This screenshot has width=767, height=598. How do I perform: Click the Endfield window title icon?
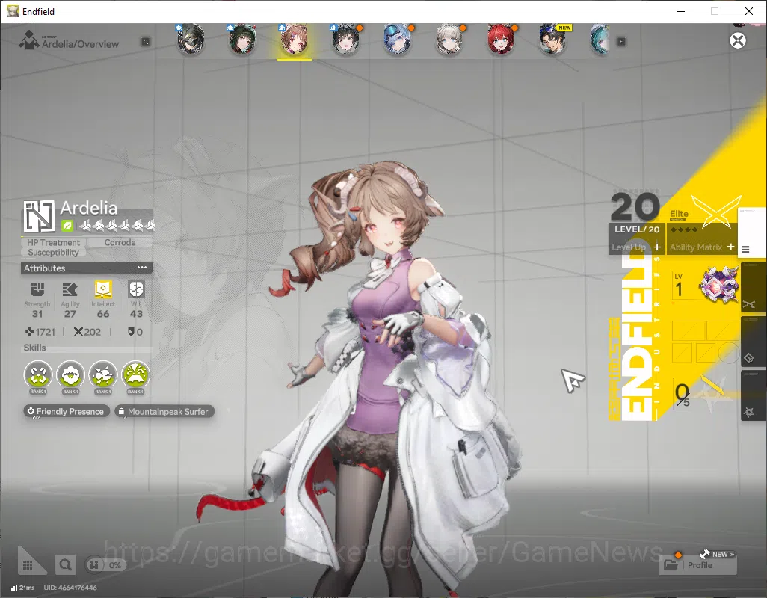pos(12,11)
